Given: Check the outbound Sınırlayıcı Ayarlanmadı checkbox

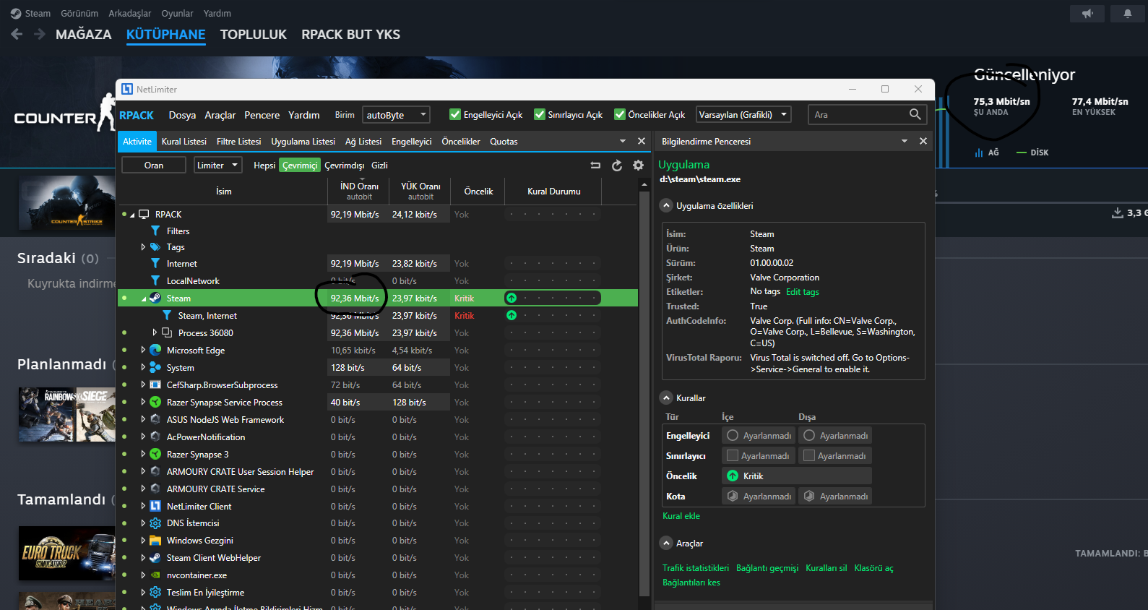Looking at the screenshot, I should click(x=809, y=455).
